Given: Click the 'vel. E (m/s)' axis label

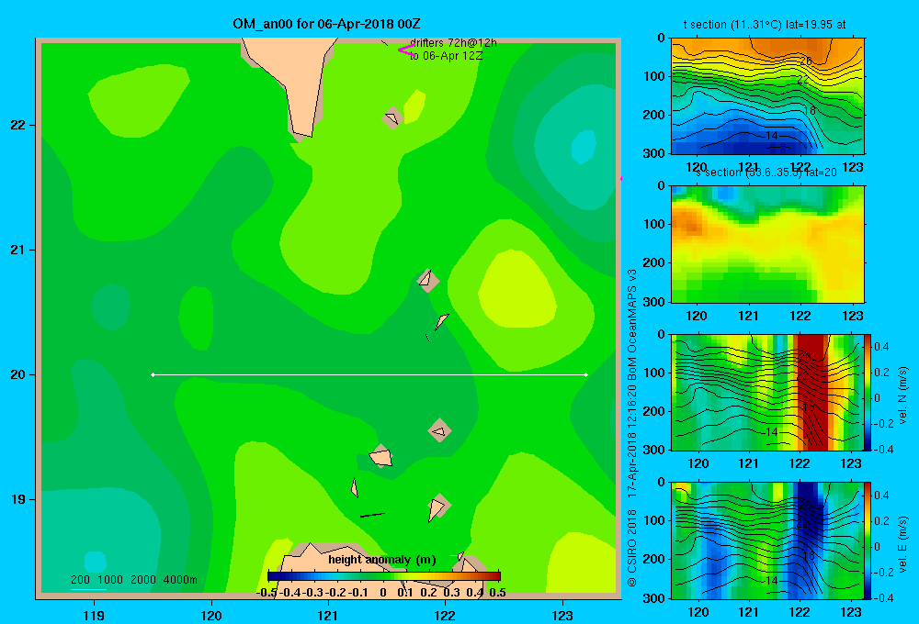Looking at the screenshot, I should 902,544.
